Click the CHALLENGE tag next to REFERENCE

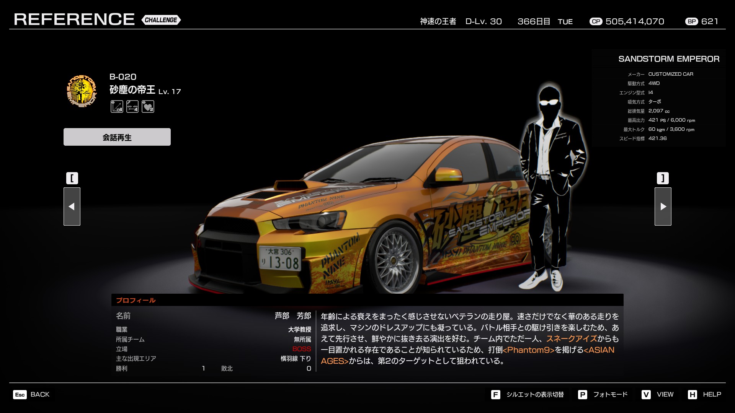(x=161, y=20)
